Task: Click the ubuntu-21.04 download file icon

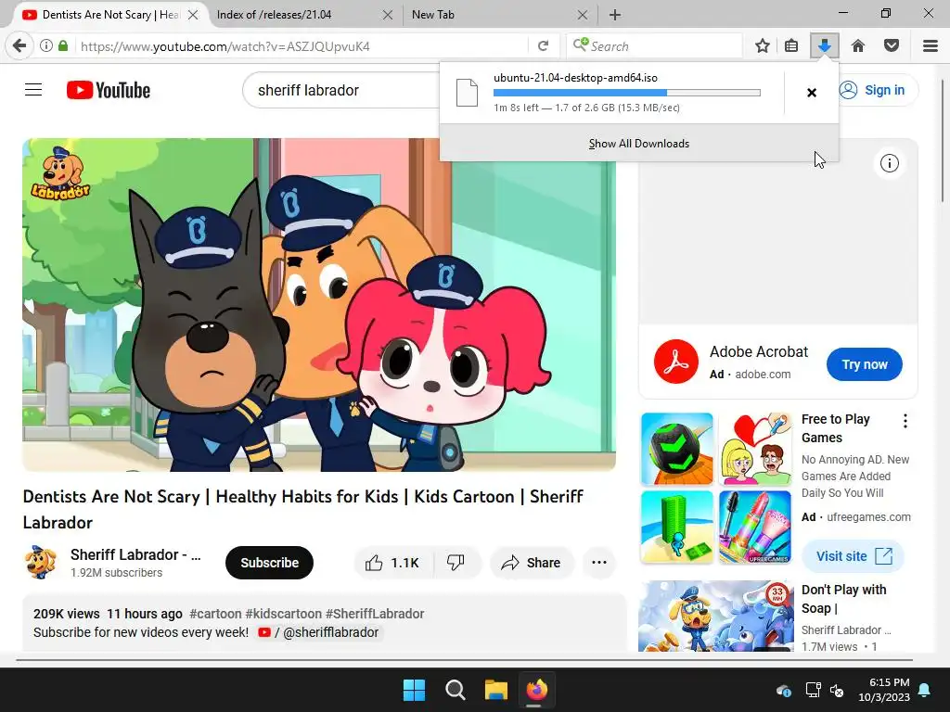Action: [x=468, y=93]
